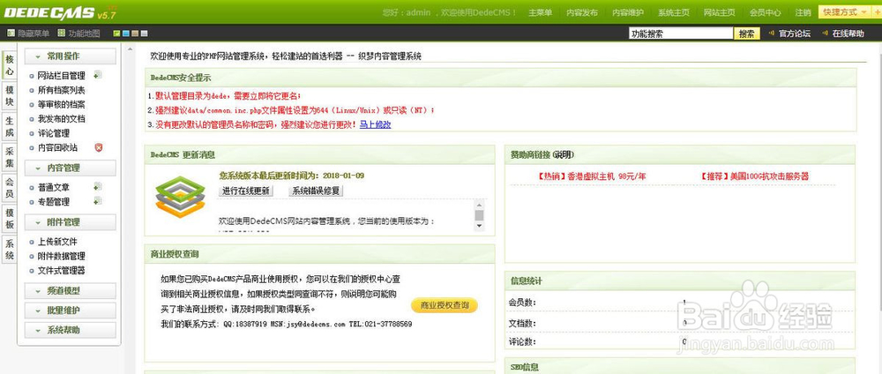Click the 系统错误修复 button
This screenshot has width=882, height=374.
click(x=316, y=191)
